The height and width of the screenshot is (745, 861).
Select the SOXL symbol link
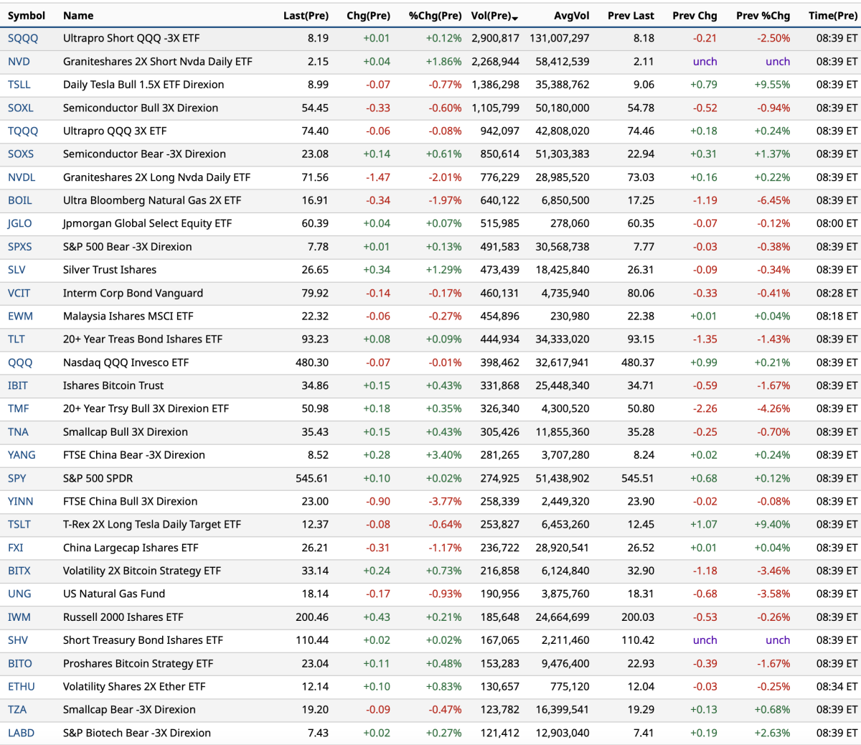(x=21, y=108)
